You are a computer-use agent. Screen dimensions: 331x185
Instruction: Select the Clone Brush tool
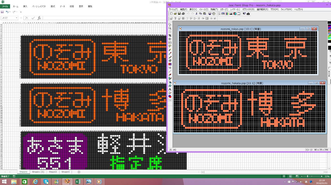pos(170,61)
